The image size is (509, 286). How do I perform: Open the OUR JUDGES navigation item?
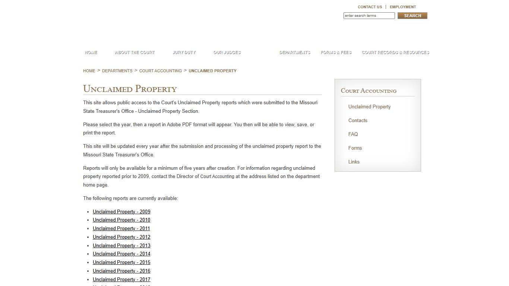point(227,53)
